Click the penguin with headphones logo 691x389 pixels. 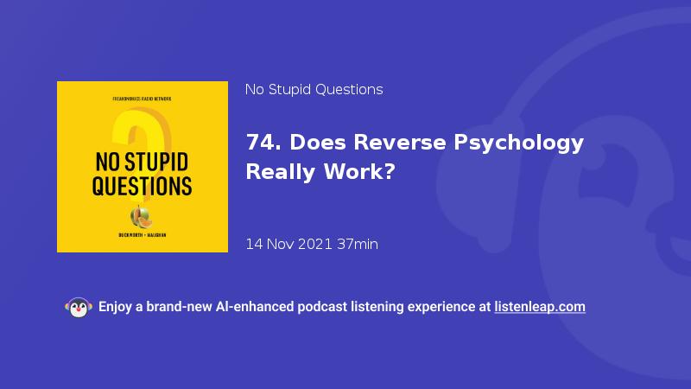click(x=79, y=308)
